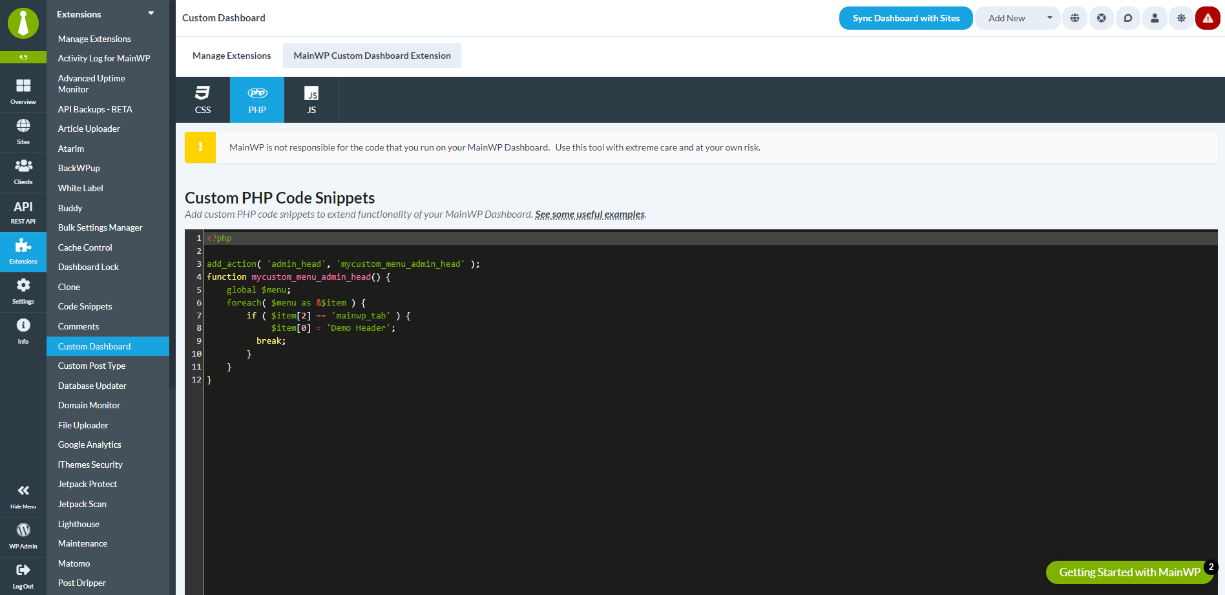The width and height of the screenshot is (1225, 595).
Task: Click Sync Dashboard with Sites button
Action: (x=906, y=18)
